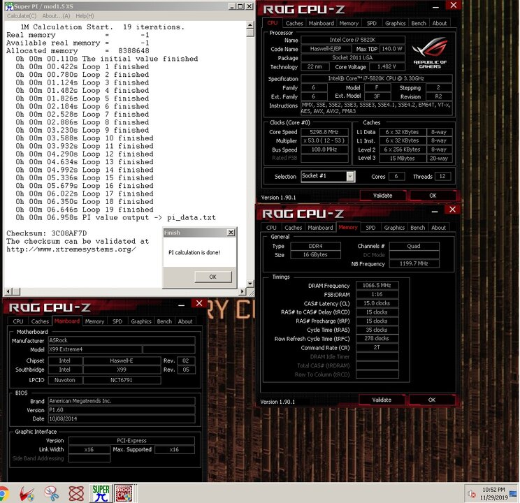Click the Checksum 3C08AF7D line
This screenshot has width=520, height=503.
pyautogui.click(x=47, y=233)
